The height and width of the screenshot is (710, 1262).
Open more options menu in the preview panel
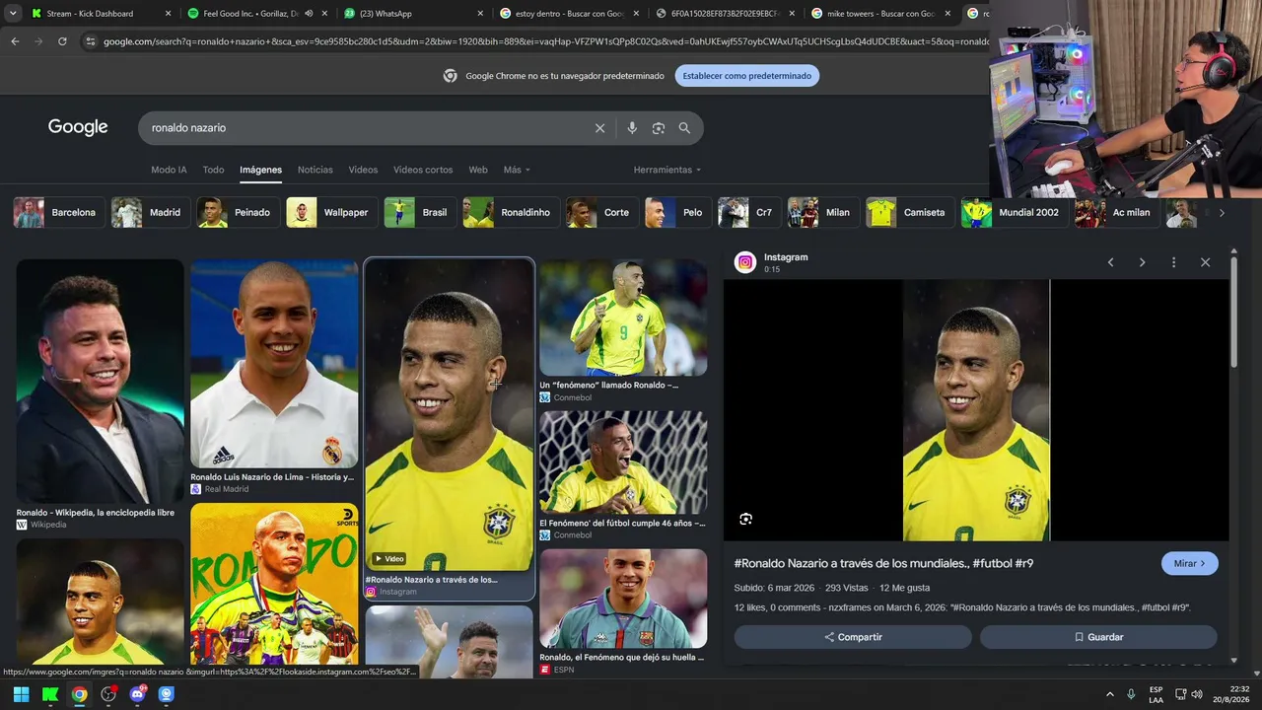tap(1173, 262)
